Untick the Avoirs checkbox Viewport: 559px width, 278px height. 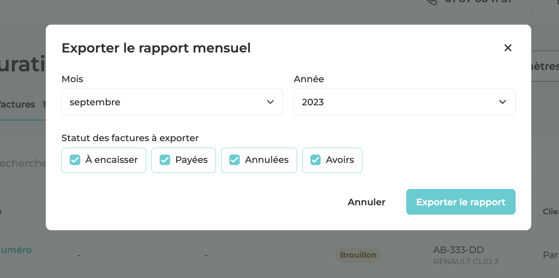tap(315, 160)
